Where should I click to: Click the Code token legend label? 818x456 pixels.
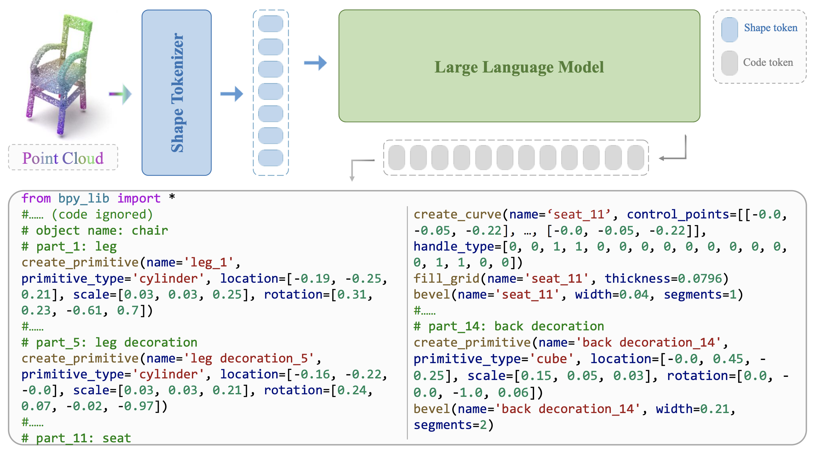768,62
